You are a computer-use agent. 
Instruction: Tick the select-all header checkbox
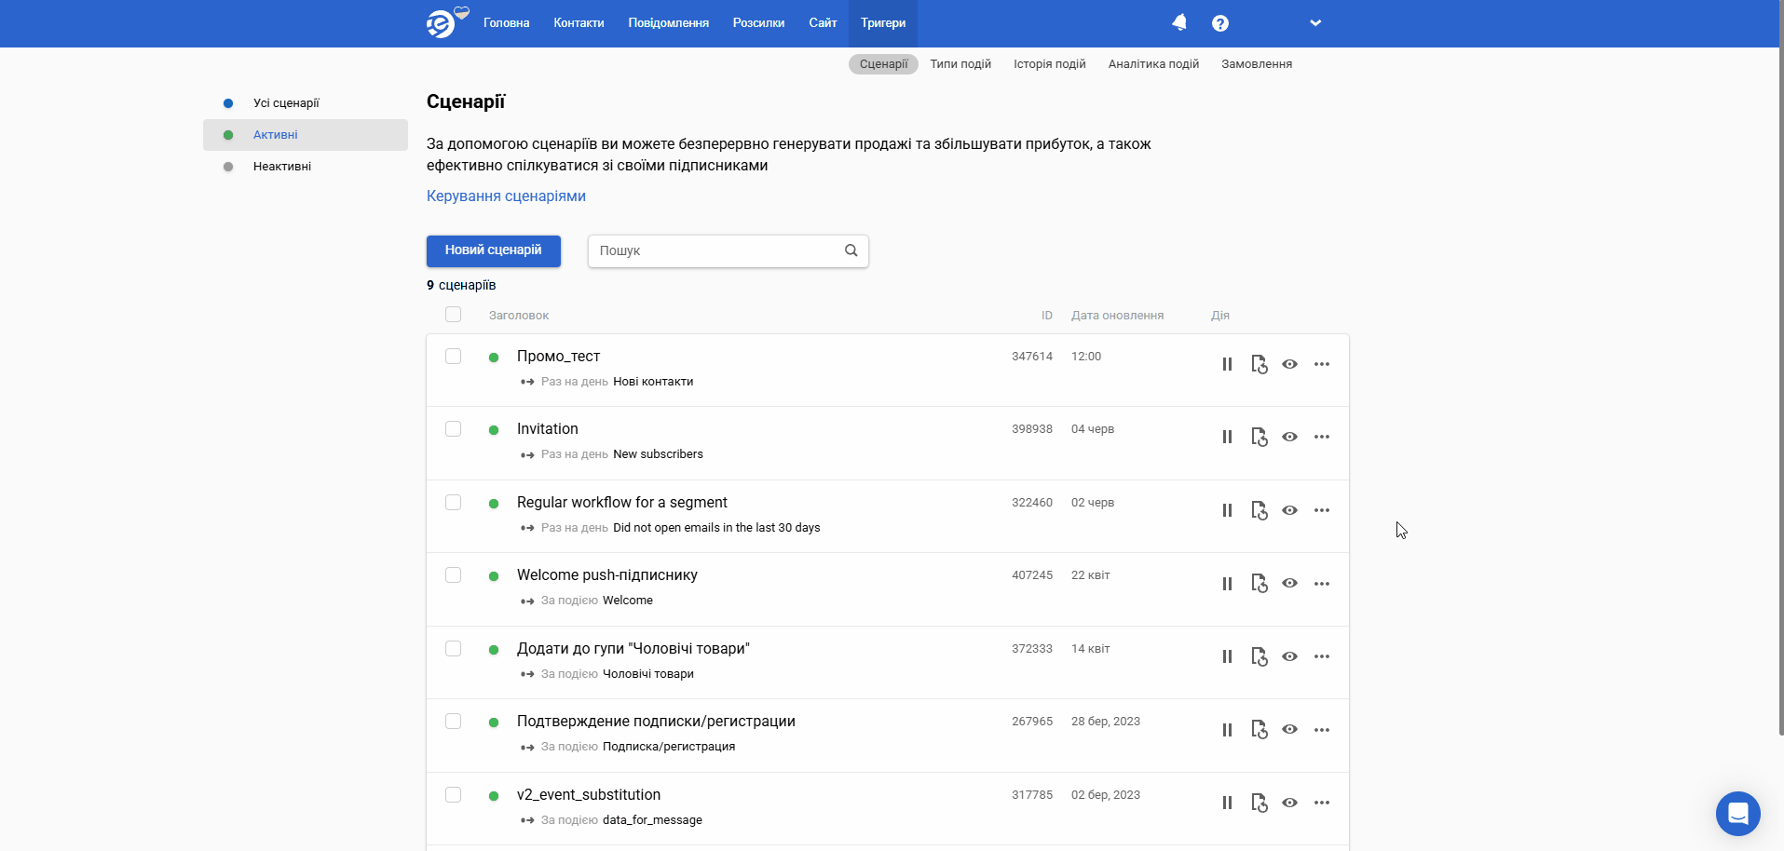(453, 315)
